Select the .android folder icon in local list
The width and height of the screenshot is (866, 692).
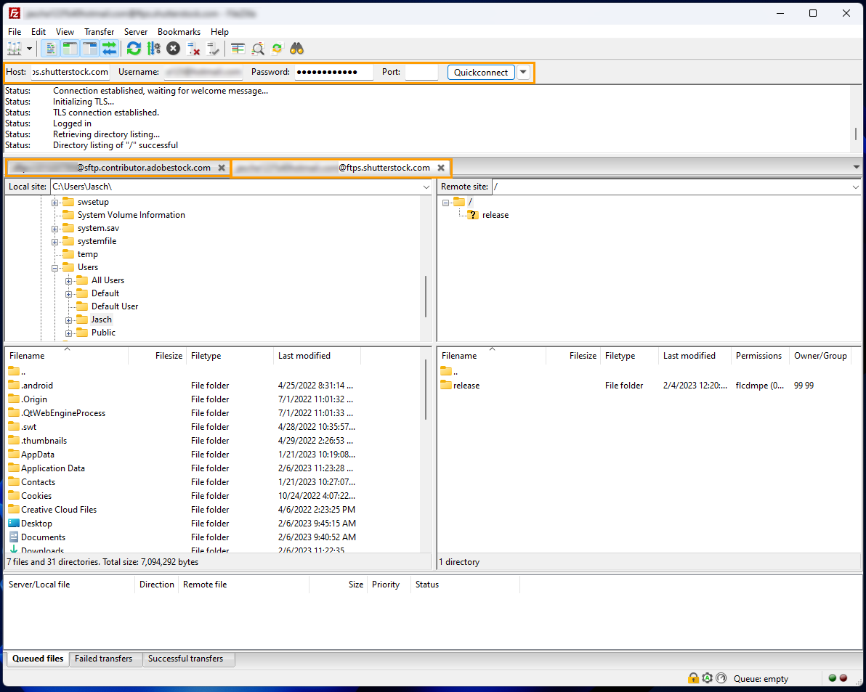click(x=14, y=385)
